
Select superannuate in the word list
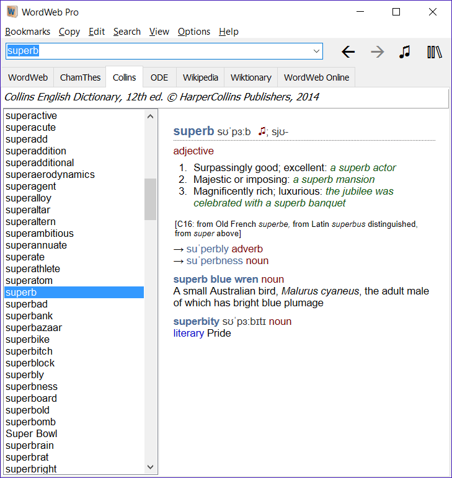74,245
